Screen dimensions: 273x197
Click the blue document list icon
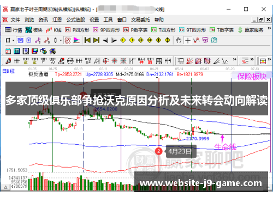(29, 40)
